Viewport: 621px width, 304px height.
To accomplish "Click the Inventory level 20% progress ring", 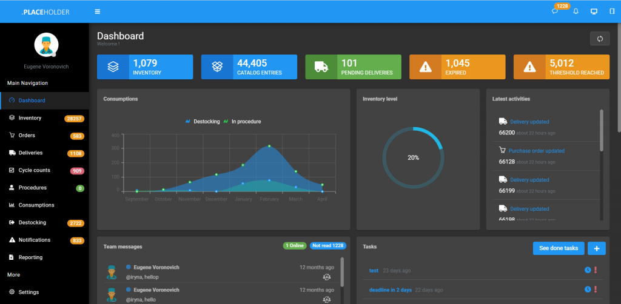I will [413, 157].
